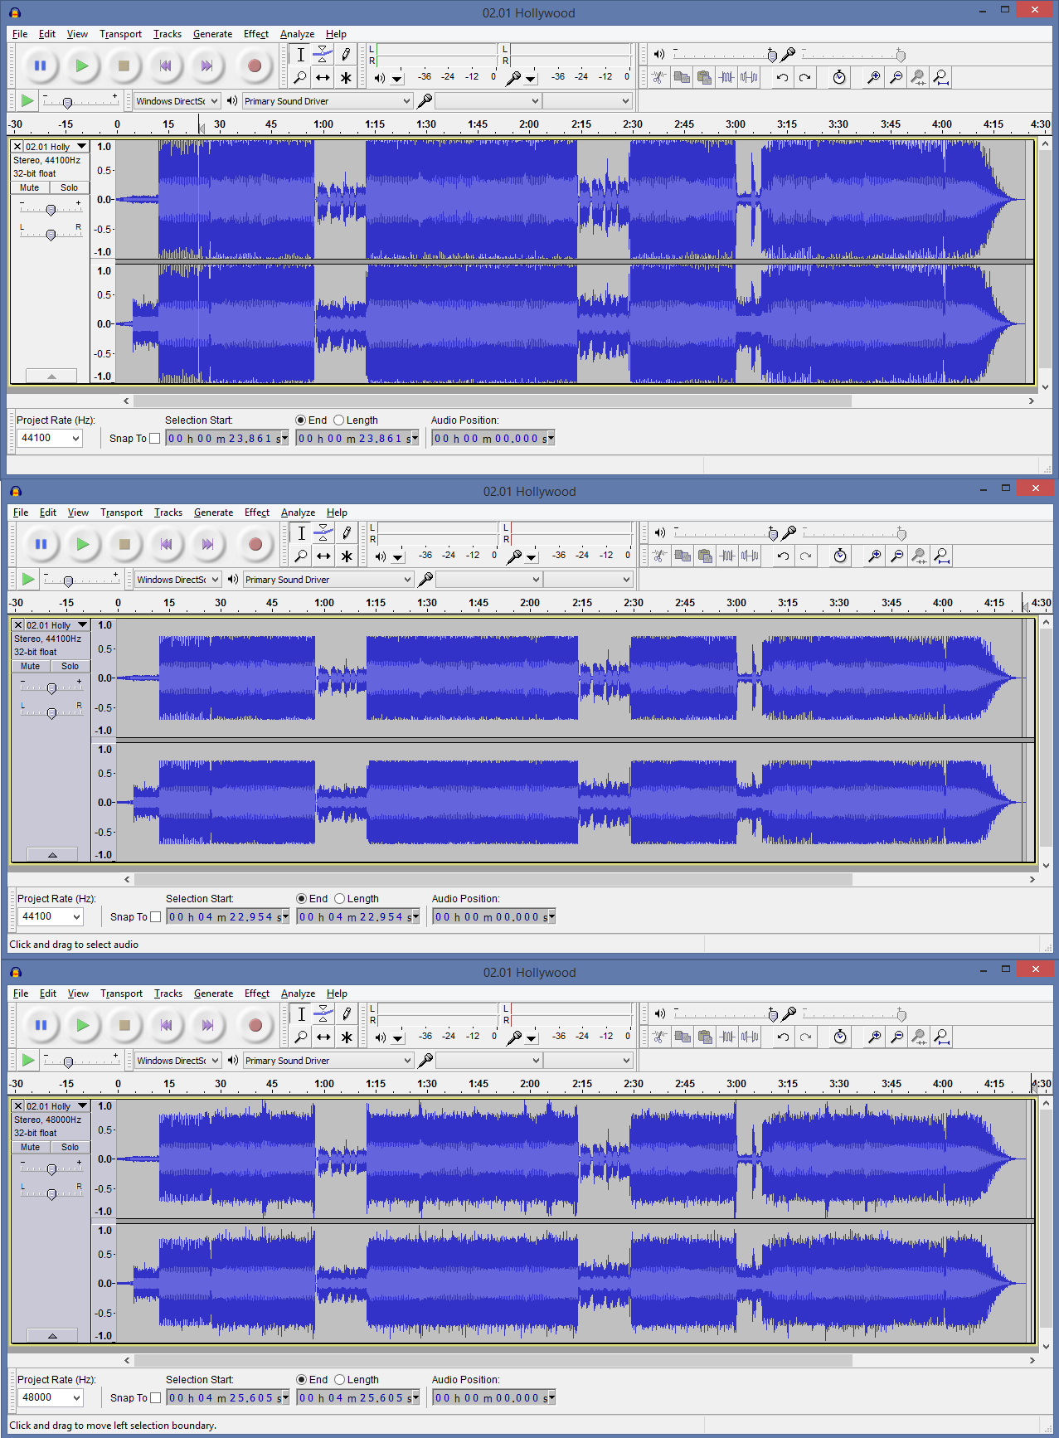Open the 02.01 Holly track menu in the top window
The width and height of the screenshot is (1059, 1438).
(x=56, y=147)
